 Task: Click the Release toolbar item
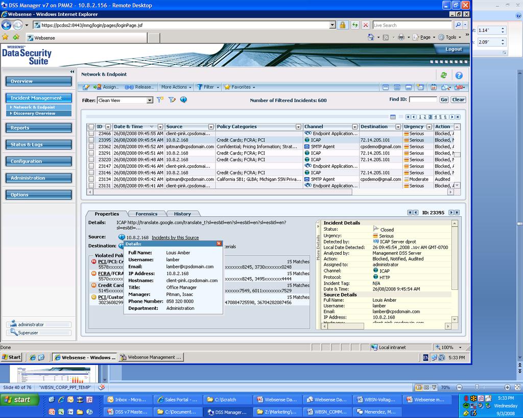(x=139, y=87)
